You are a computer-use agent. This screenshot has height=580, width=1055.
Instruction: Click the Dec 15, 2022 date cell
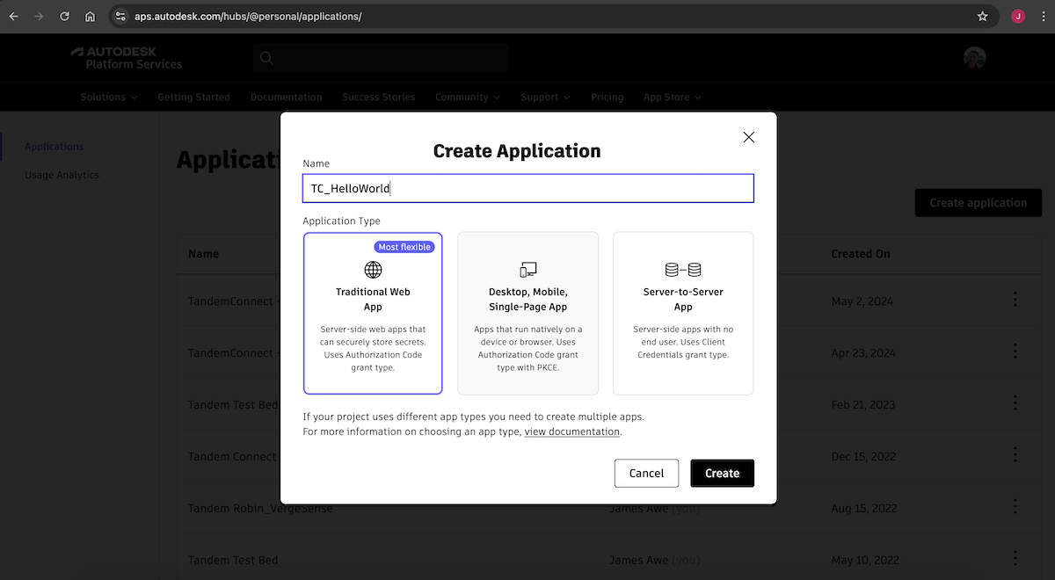pos(864,457)
